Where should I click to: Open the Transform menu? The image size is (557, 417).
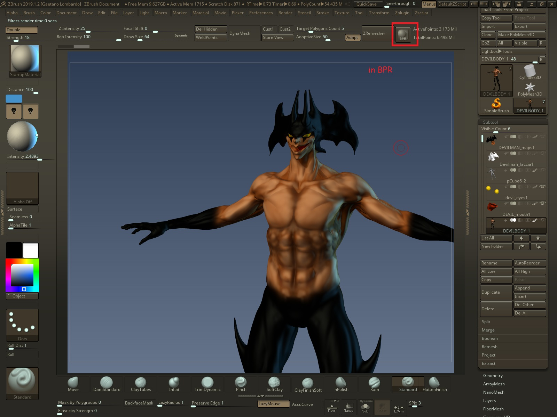click(x=379, y=13)
